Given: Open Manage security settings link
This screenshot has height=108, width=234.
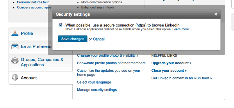Looking at the screenshot, I should coord(97,90).
